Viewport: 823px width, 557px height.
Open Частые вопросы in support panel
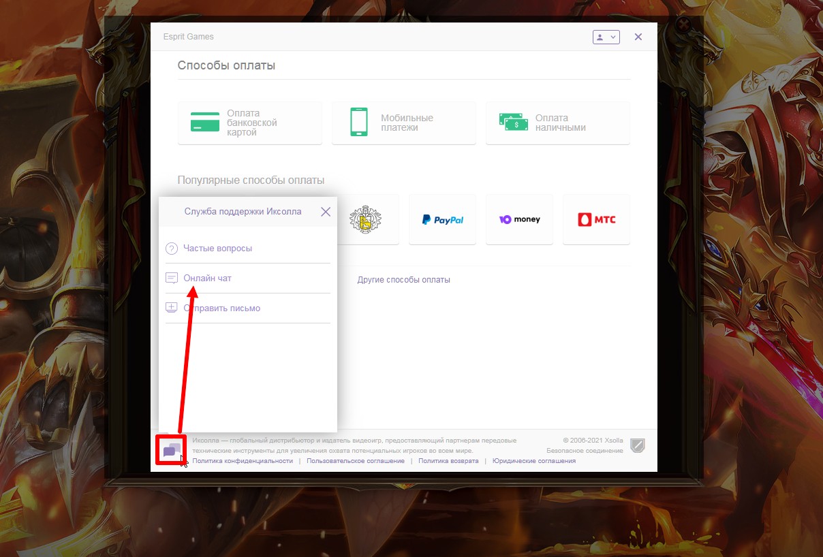click(x=217, y=249)
